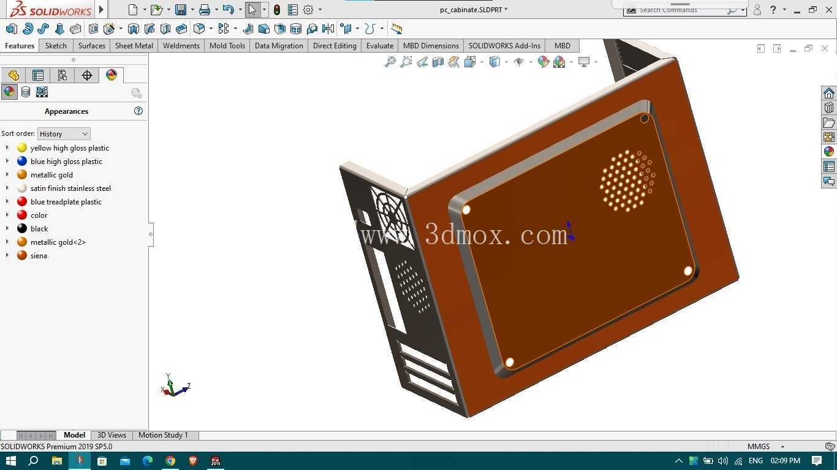
Task: Click Zoom to Fit icon
Action: 390,62
